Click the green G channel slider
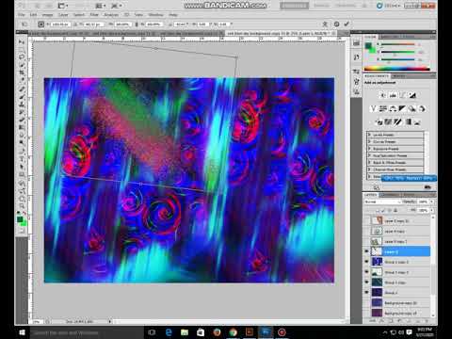The width and height of the screenshot is (452, 339). [398, 52]
